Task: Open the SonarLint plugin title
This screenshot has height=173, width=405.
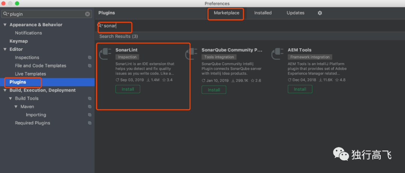Action: [126, 50]
